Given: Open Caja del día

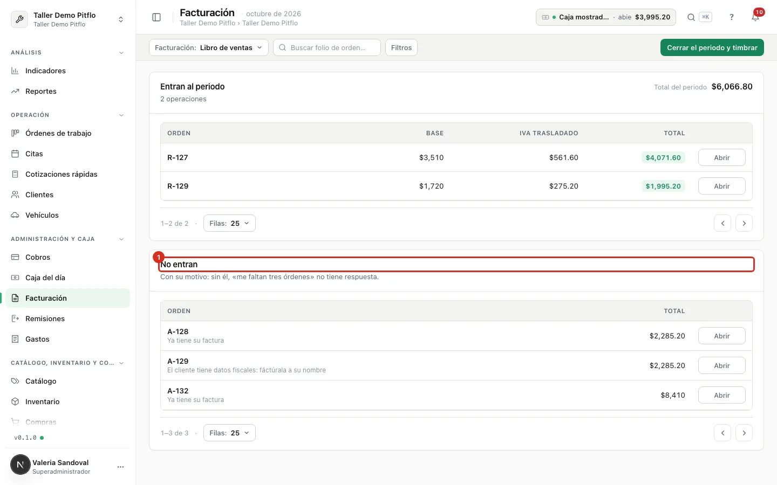Looking at the screenshot, I should pyautogui.click(x=67, y=278).
